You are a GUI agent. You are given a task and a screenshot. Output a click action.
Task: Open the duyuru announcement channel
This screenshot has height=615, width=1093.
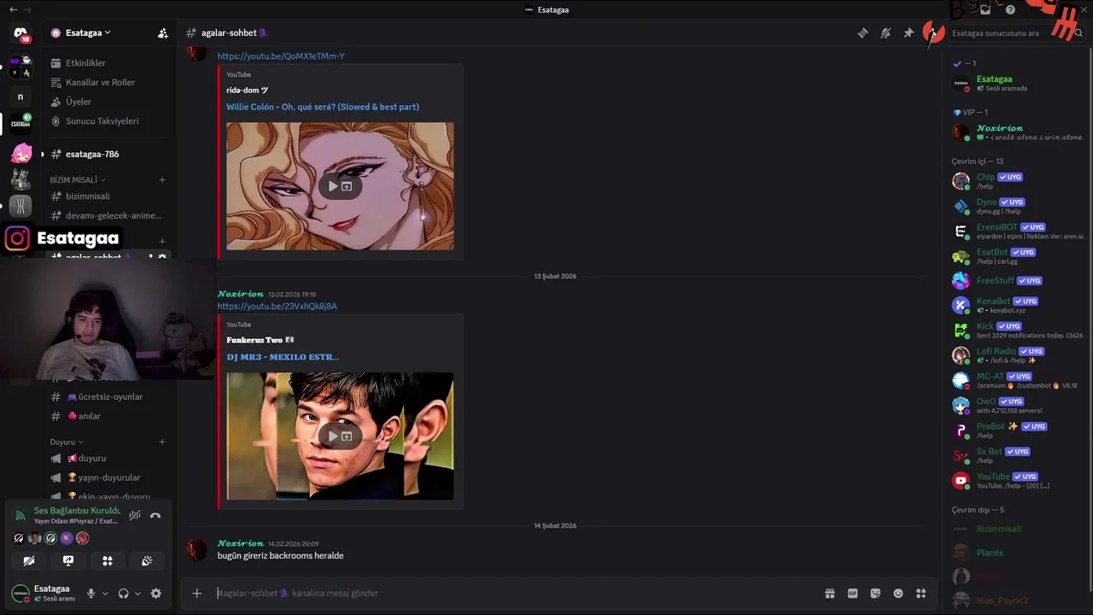[108, 459]
